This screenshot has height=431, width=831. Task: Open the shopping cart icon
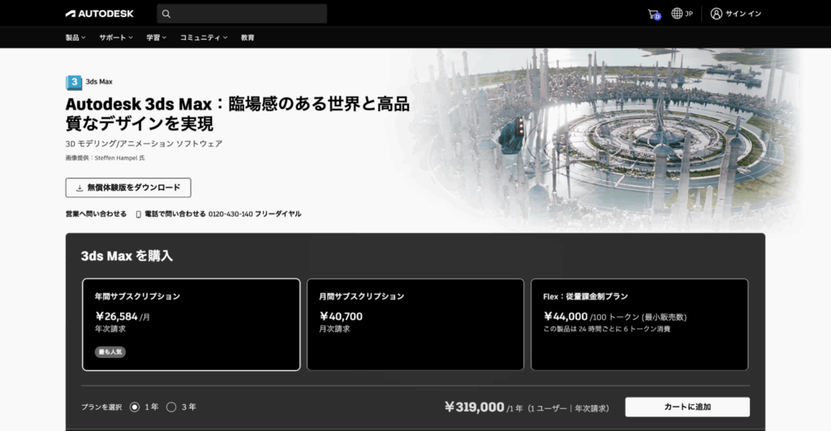pyautogui.click(x=652, y=14)
